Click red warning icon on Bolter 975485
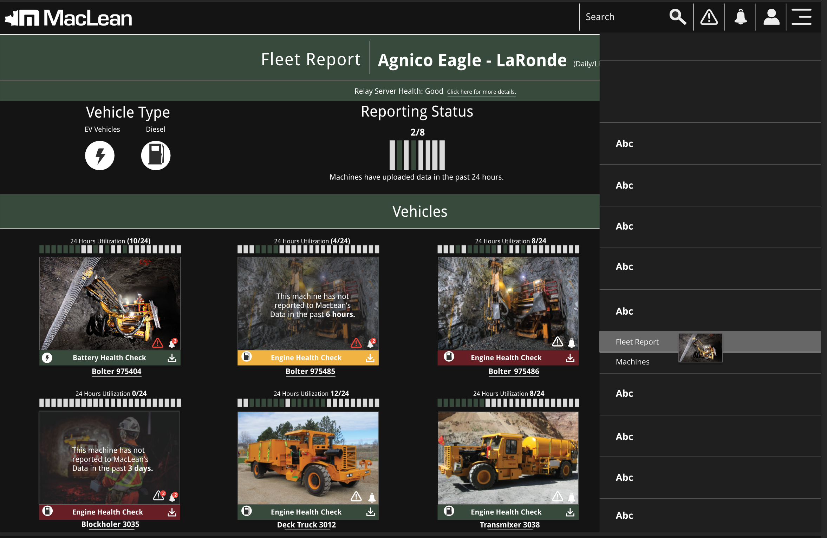 click(356, 343)
